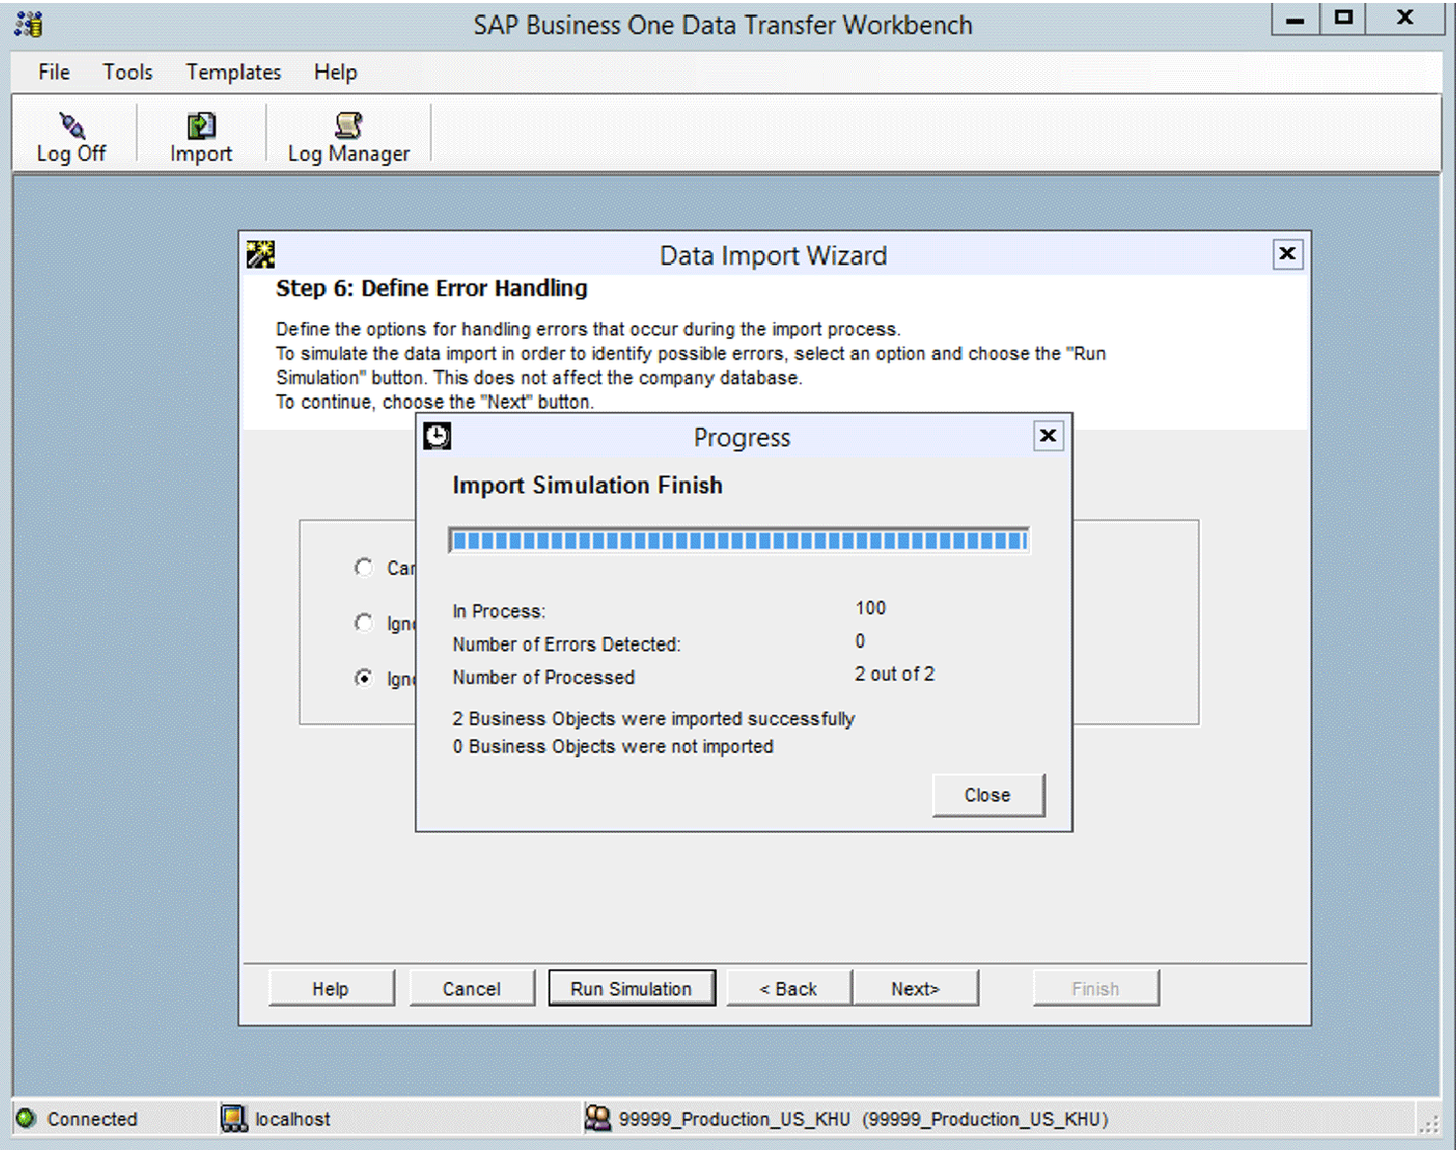This screenshot has height=1150, width=1456.
Task: Click the wizard Help button
Action: (x=331, y=988)
